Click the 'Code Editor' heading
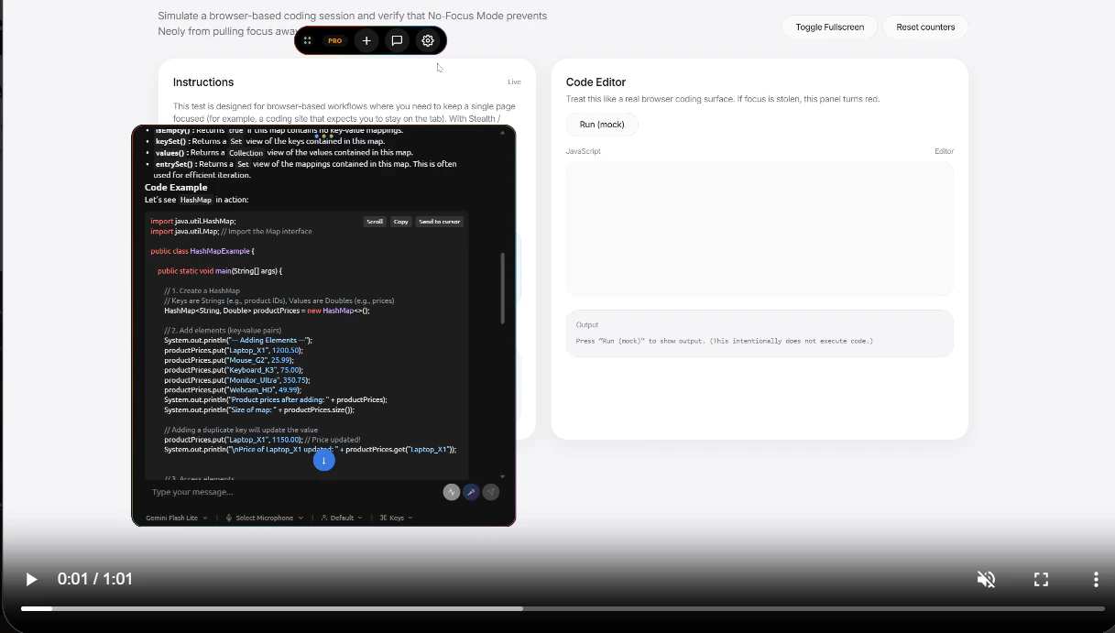 pos(596,82)
